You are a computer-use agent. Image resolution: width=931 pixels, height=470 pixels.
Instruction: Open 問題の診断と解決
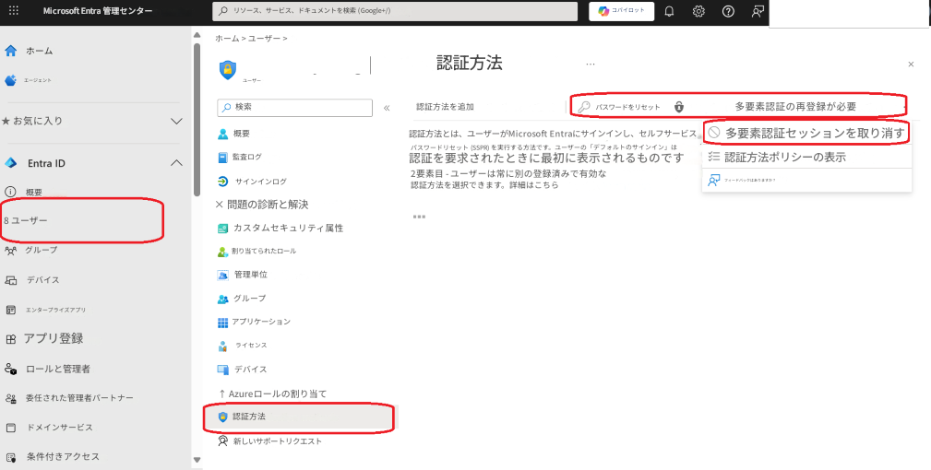click(x=268, y=205)
